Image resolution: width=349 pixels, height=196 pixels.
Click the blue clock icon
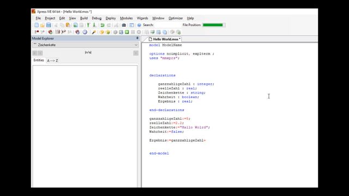click(x=85, y=32)
